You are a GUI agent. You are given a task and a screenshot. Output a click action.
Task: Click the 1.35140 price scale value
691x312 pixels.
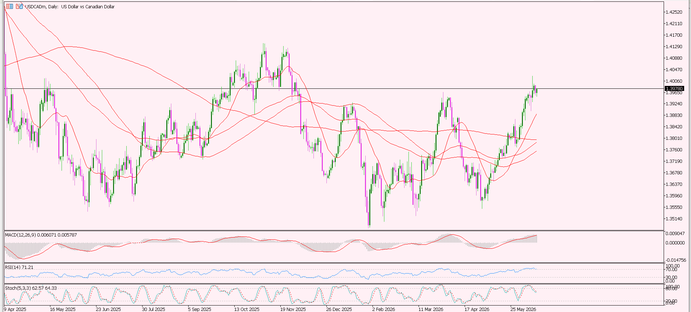point(674,219)
